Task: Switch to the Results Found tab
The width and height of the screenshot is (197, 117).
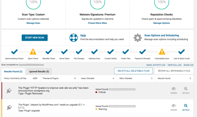Action: tap(13, 72)
